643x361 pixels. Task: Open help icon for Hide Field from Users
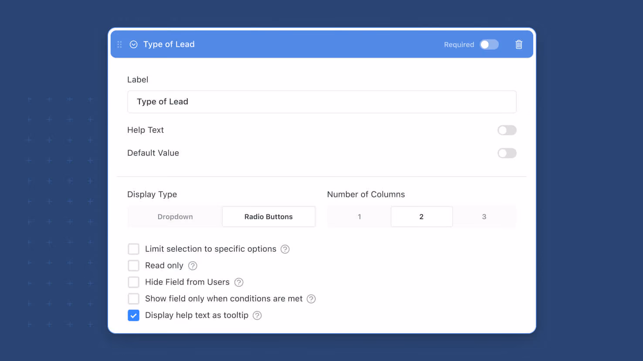click(x=239, y=282)
